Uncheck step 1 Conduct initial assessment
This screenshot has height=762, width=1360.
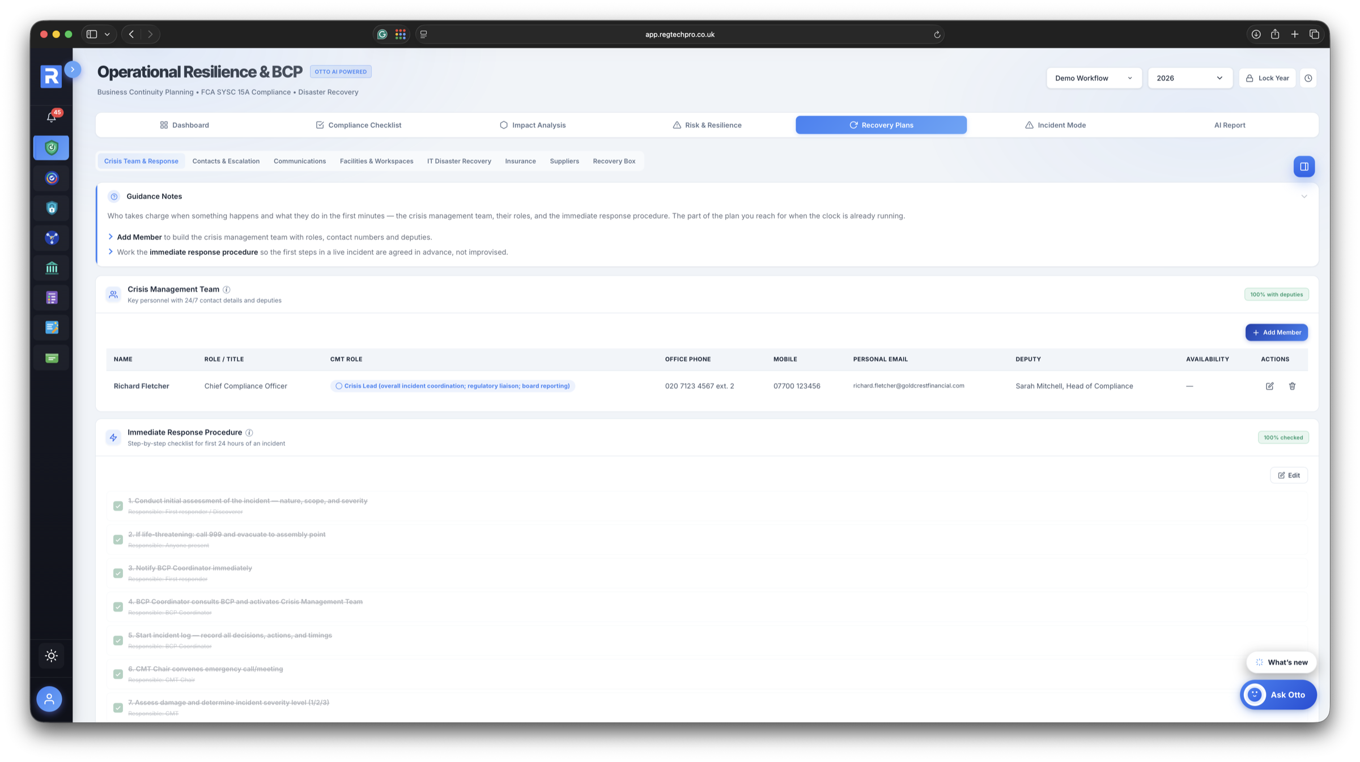tap(118, 506)
